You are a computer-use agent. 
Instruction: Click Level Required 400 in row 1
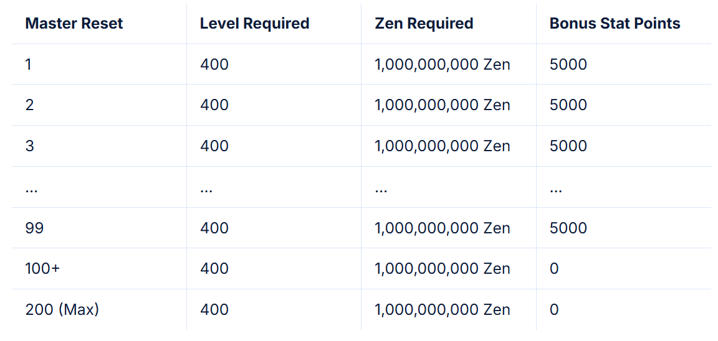(214, 64)
